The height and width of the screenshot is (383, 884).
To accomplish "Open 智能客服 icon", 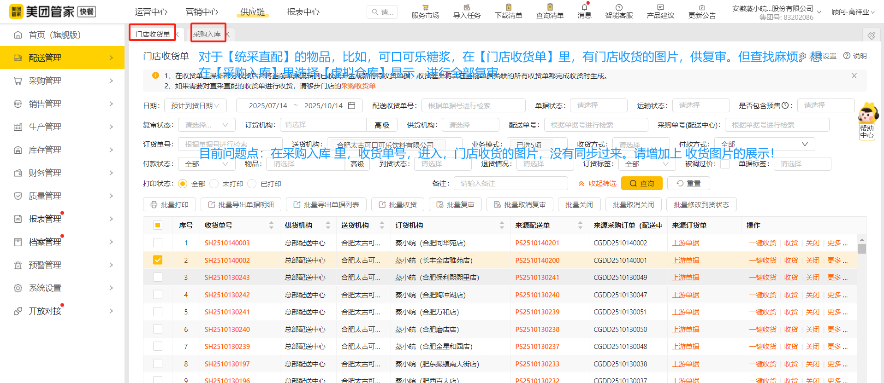I will [x=619, y=7].
